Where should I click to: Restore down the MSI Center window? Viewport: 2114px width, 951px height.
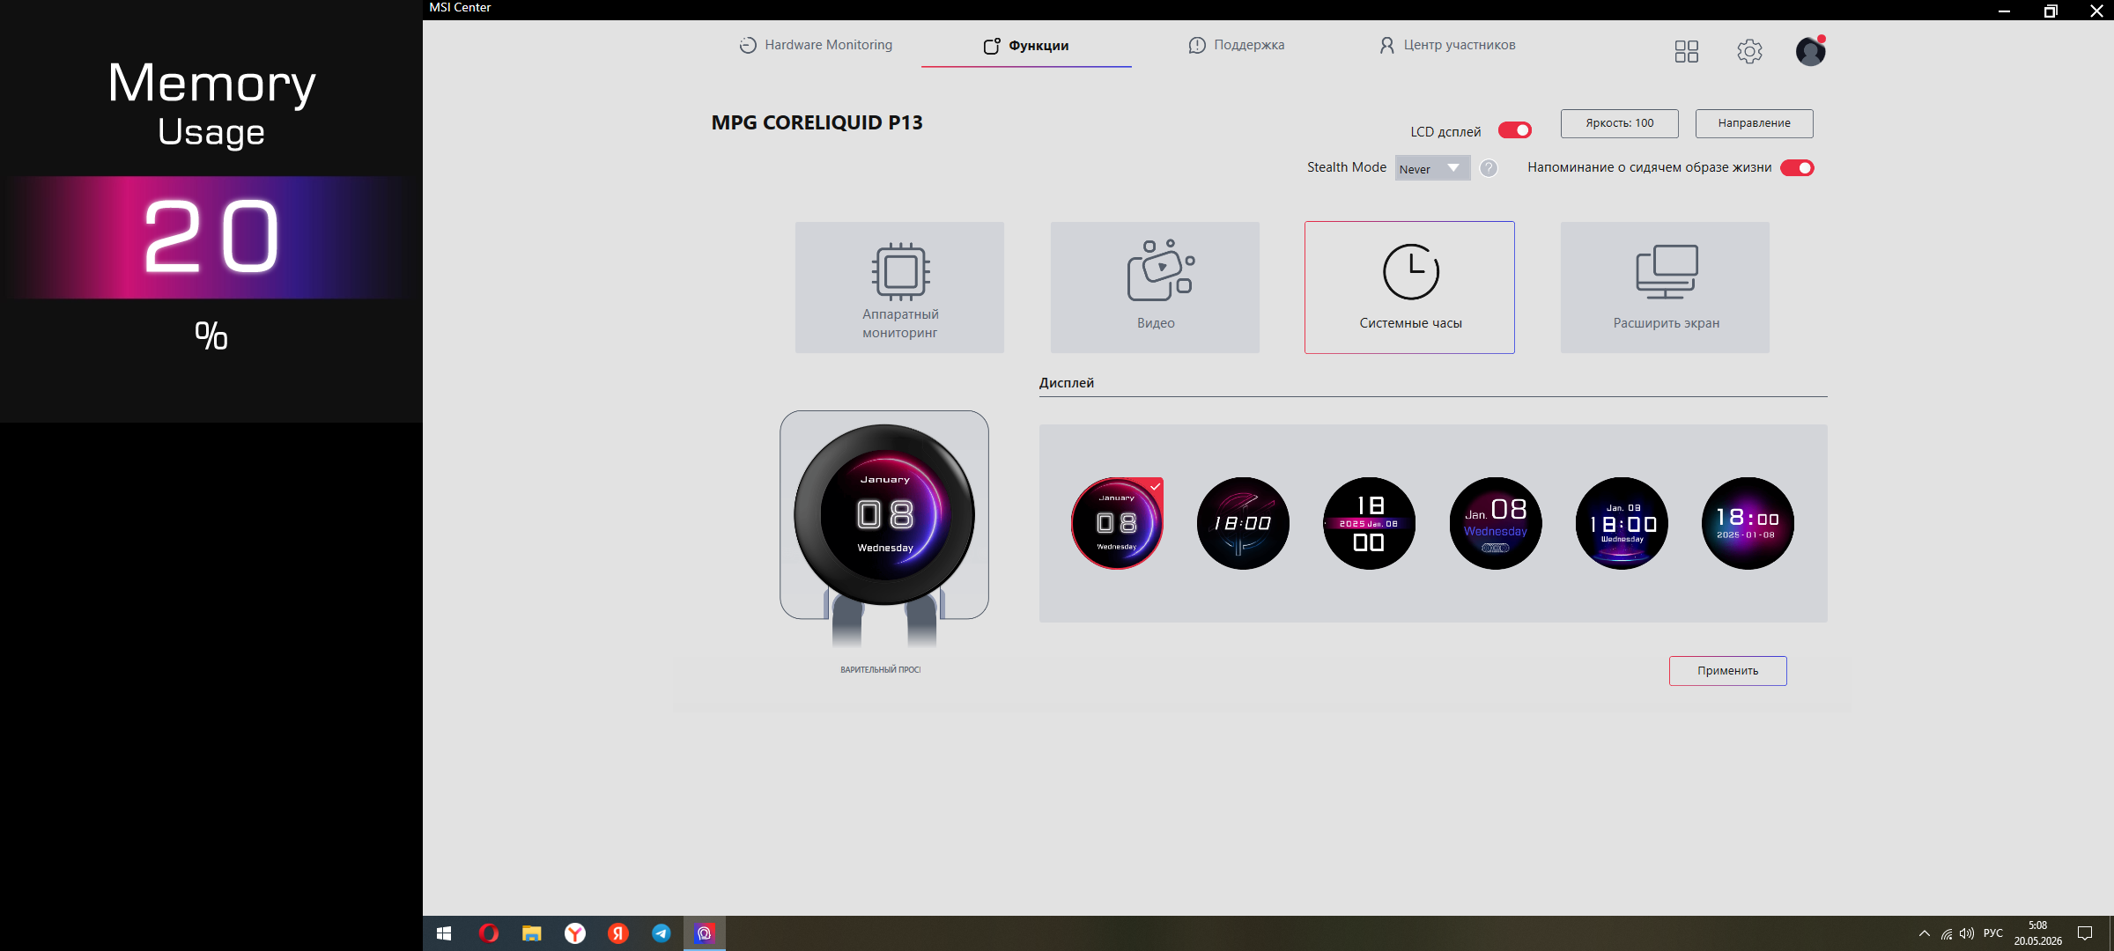pyautogui.click(x=2051, y=11)
